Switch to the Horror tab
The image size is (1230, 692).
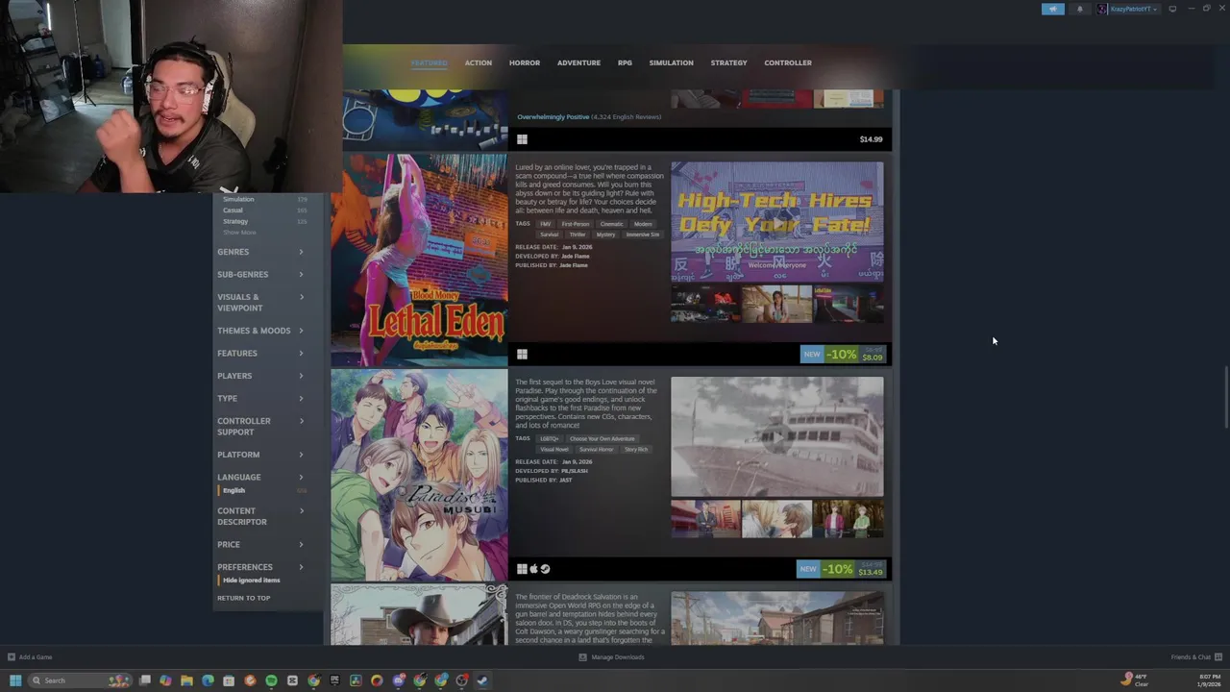coord(525,62)
